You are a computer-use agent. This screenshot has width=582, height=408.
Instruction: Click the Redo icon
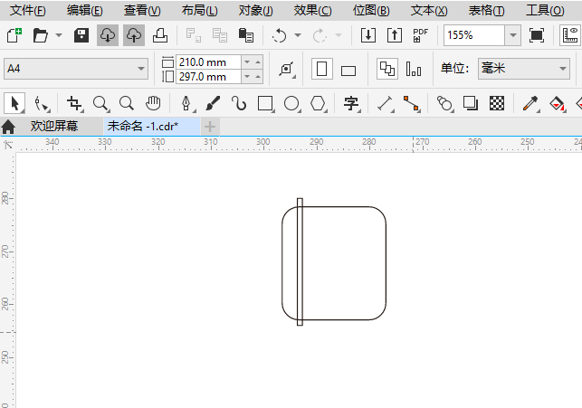click(x=320, y=35)
